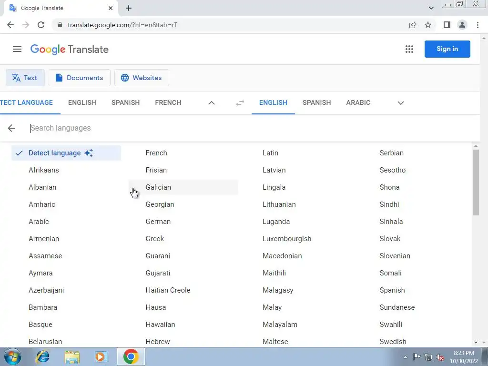The height and width of the screenshot is (366, 488).
Task: Select the French source language tab
Action: [168, 103]
